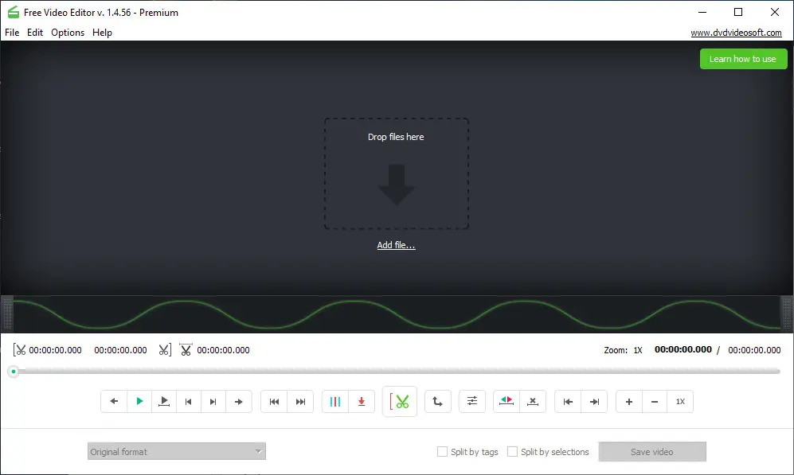Jump to previous tag rewind button
Screen dimensions: 794x475
[274, 402]
